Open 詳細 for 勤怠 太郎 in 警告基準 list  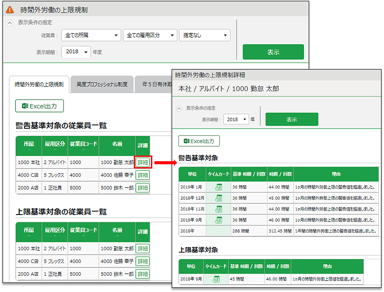(143, 162)
